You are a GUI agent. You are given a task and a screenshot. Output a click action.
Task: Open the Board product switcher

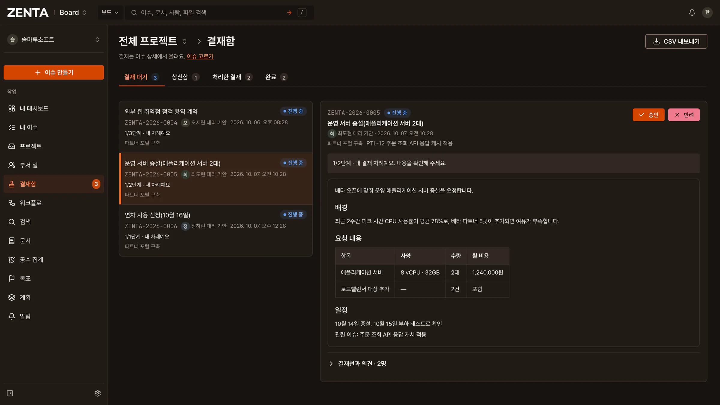click(x=73, y=13)
